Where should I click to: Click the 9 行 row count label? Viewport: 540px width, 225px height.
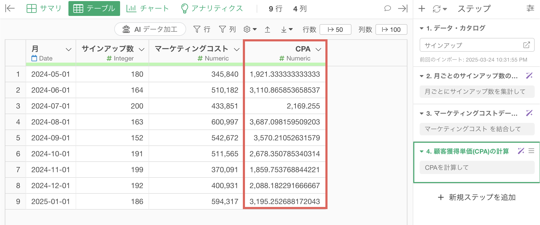click(276, 9)
